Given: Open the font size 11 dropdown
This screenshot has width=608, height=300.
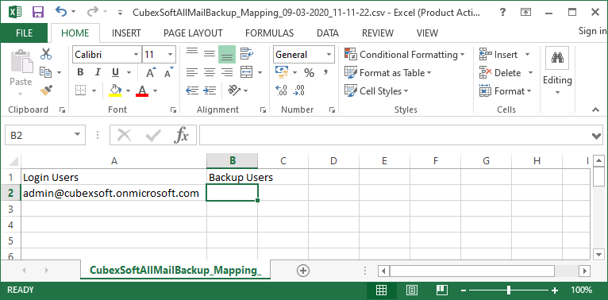Looking at the screenshot, I should tap(170, 55).
